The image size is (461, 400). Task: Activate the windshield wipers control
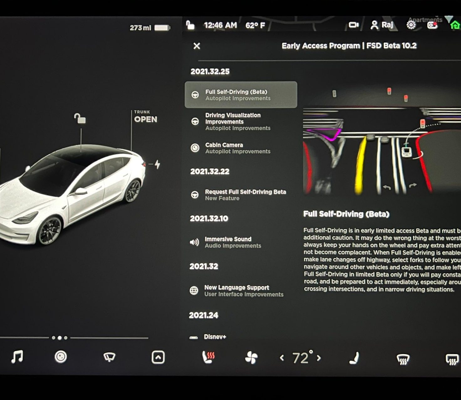tap(109, 357)
